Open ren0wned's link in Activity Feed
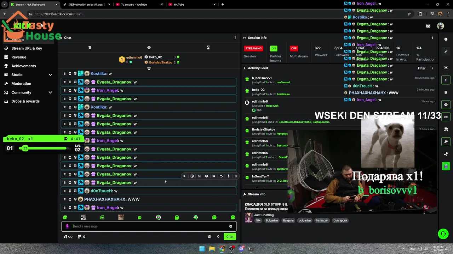Screen dimensions: 453x254 pos(283,83)
